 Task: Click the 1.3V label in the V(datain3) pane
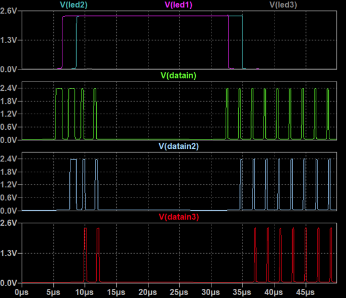tap(10, 253)
